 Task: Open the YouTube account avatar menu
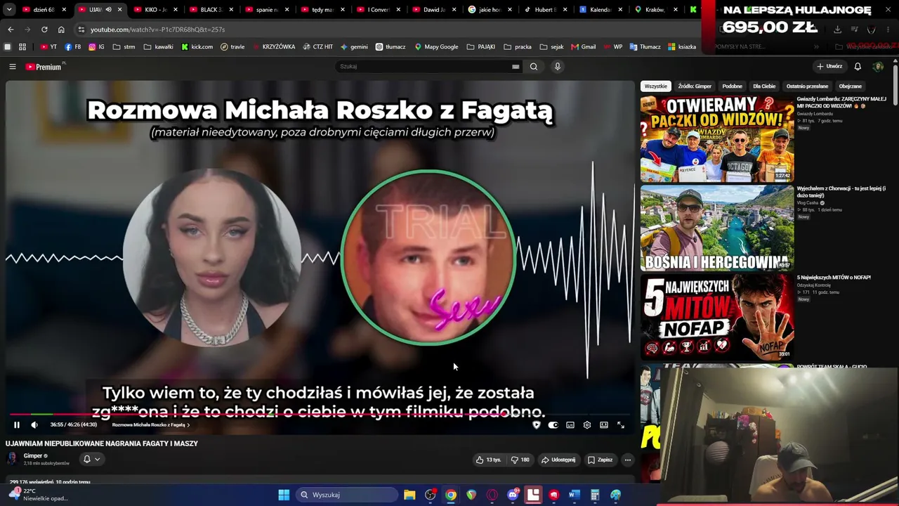coord(878,67)
